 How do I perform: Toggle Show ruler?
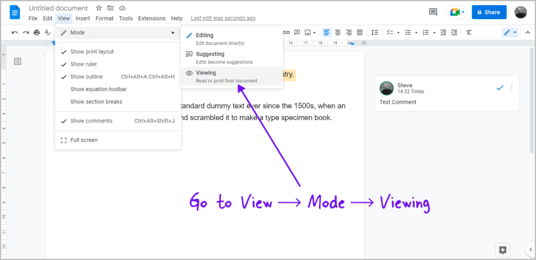(x=118, y=64)
